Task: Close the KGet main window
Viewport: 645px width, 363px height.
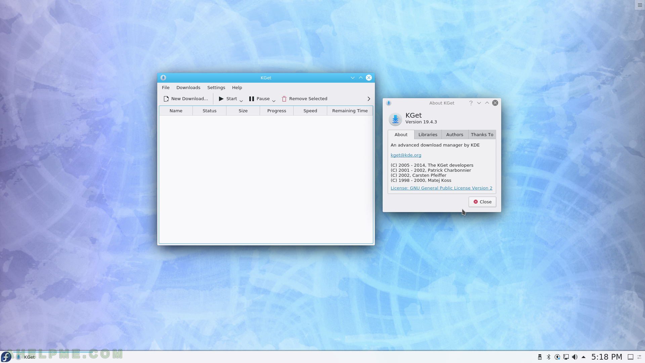Action: pos(369,78)
